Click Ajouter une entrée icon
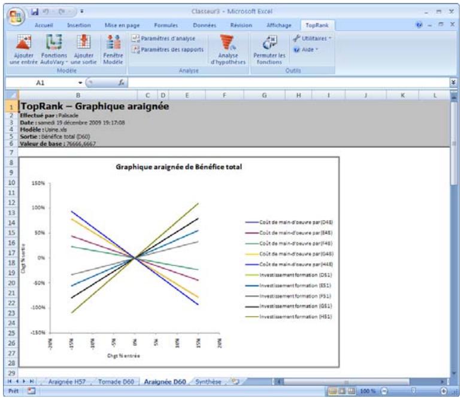The width and height of the screenshot is (461, 398). click(23, 50)
